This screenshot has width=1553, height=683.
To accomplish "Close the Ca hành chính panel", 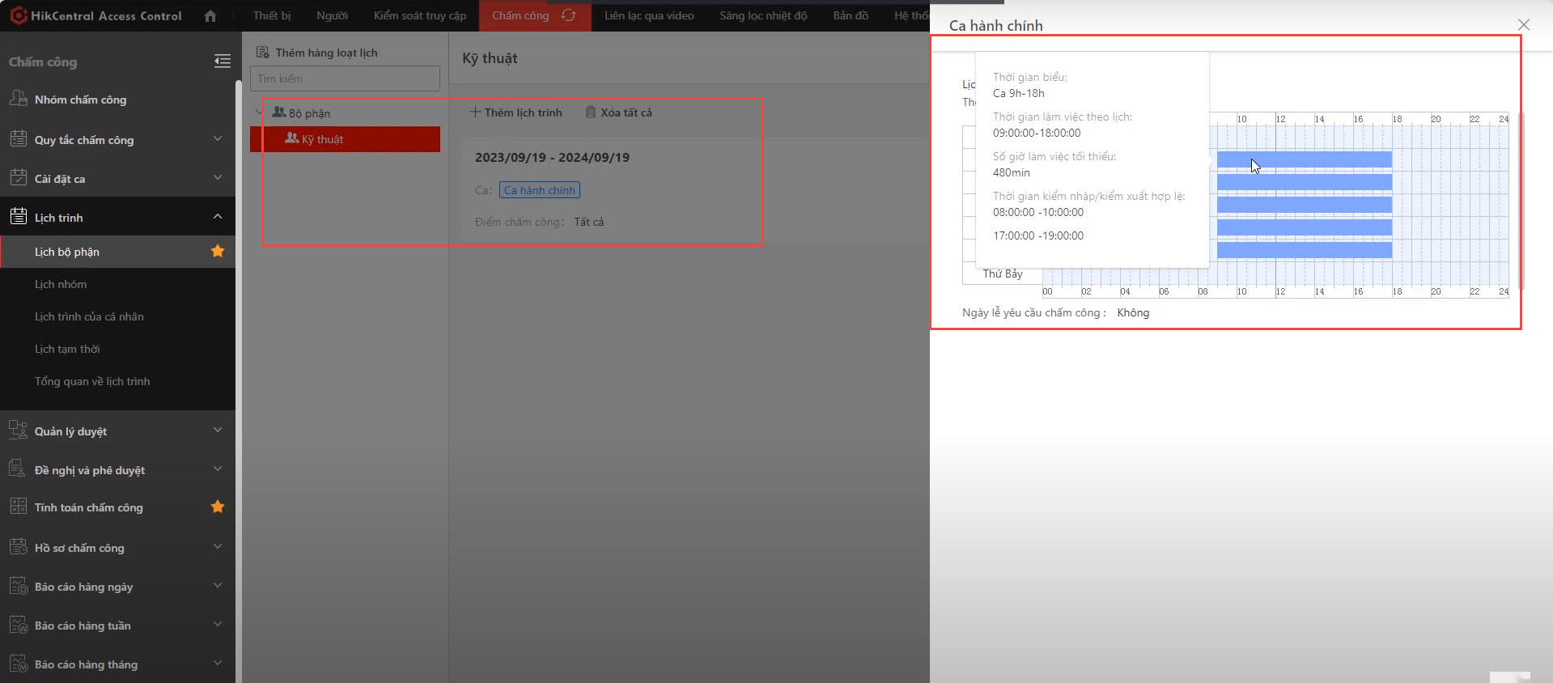I will pyautogui.click(x=1523, y=25).
